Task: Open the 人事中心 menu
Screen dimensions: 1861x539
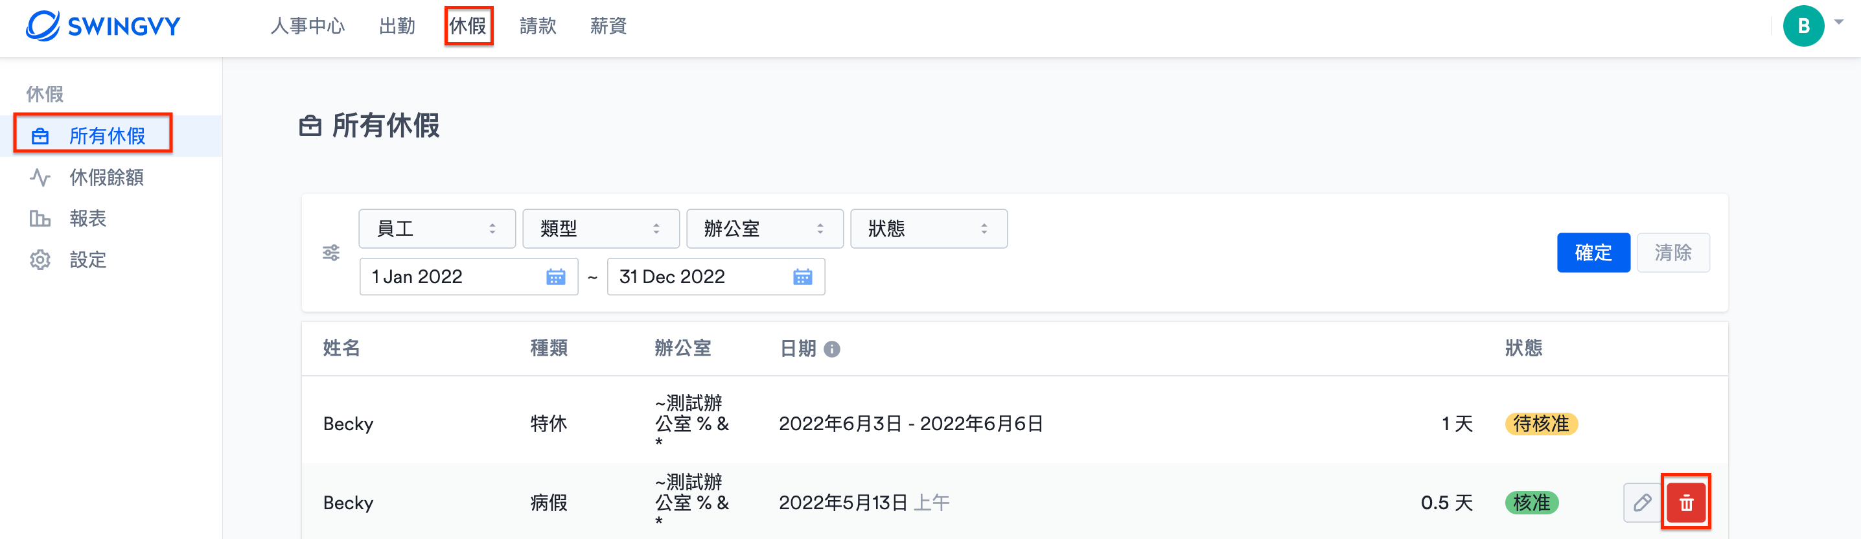Action: pyautogui.click(x=308, y=26)
